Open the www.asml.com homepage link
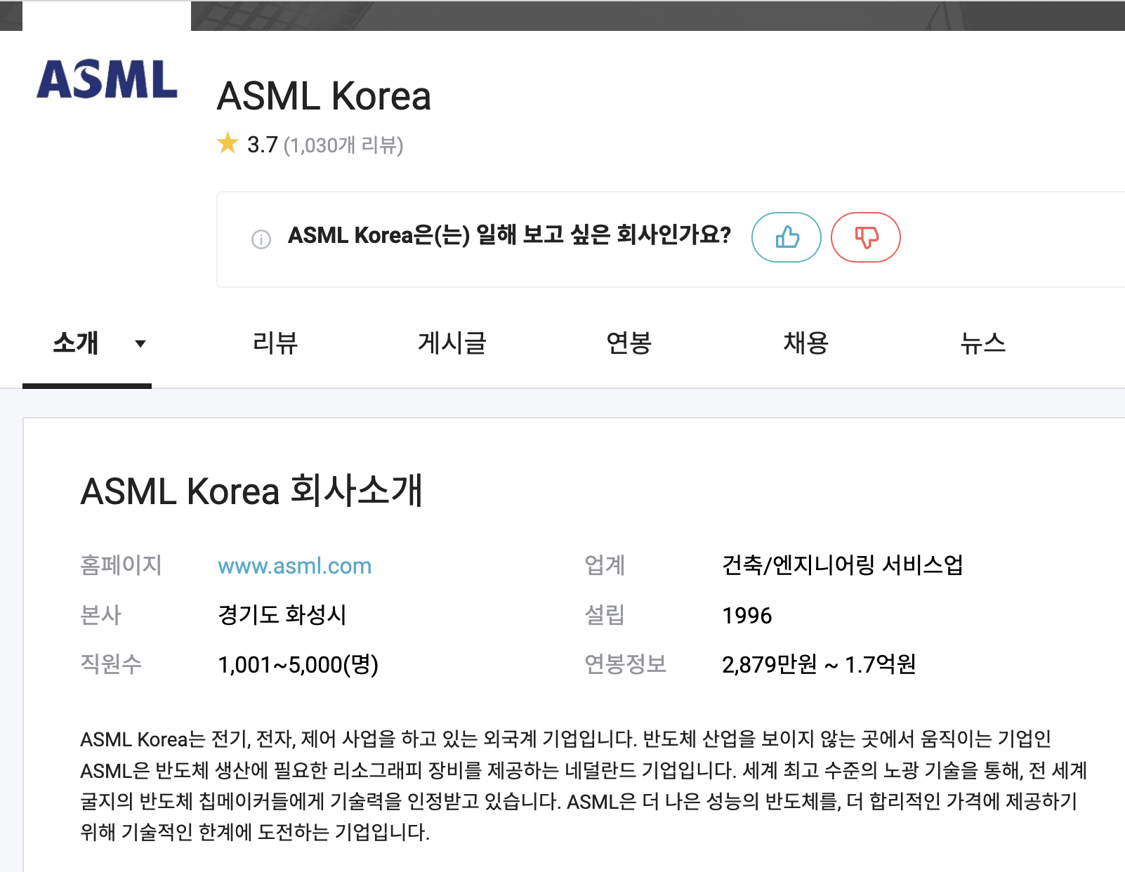 [295, 566]
